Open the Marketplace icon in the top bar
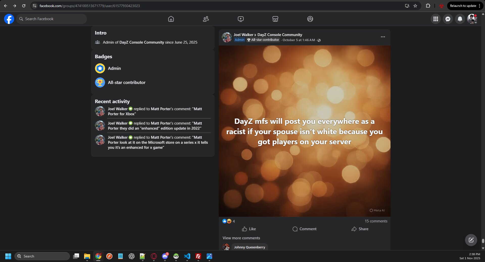 pyautogui.click(x=275, y=19)
